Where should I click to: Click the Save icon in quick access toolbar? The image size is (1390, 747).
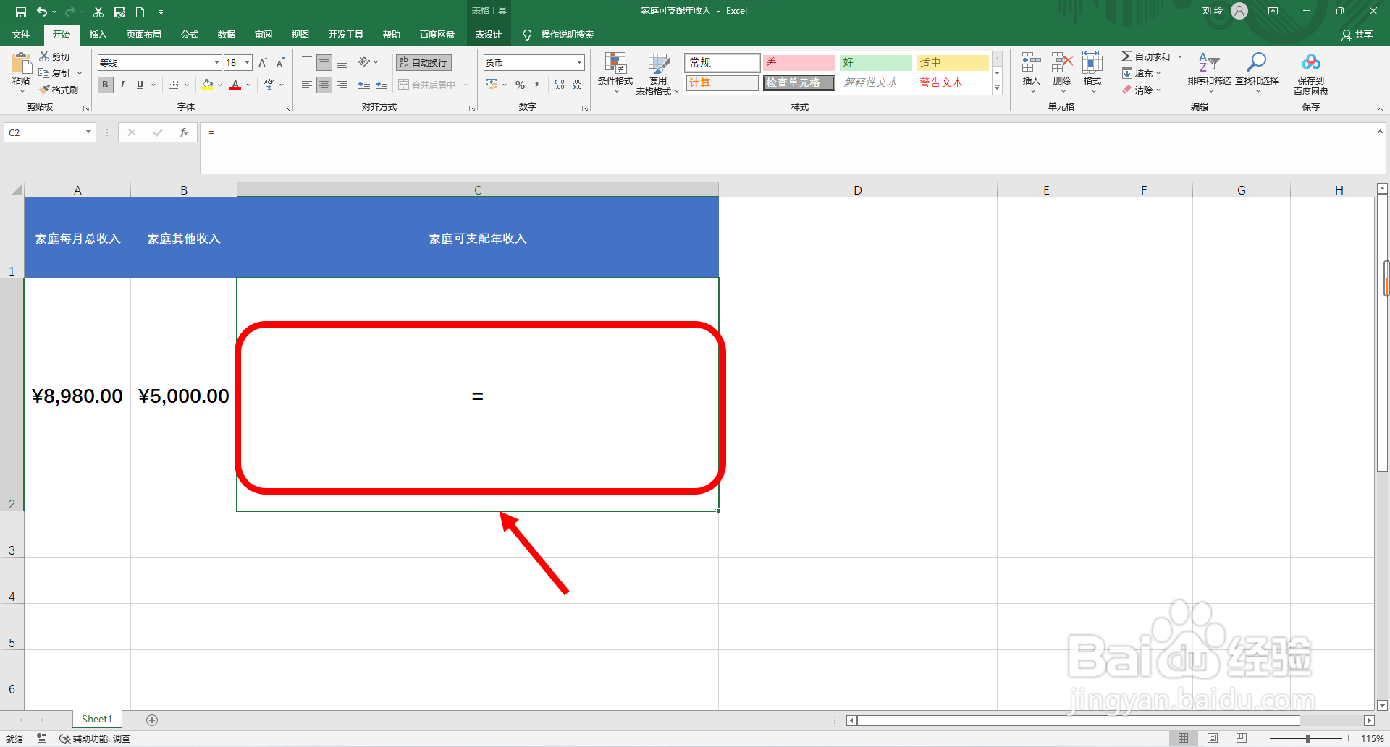click(x=21, y=12)
